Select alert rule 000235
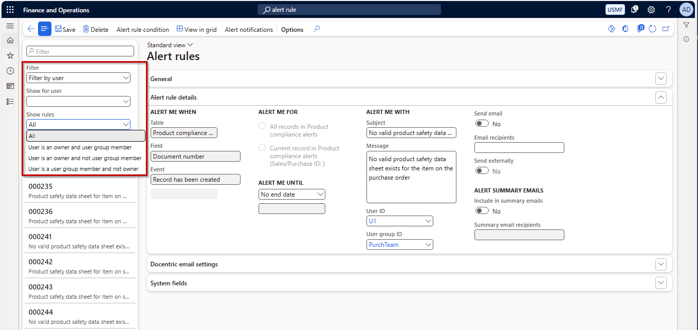Viewport: 698px width, 330px height. click(x=80, y=191)
